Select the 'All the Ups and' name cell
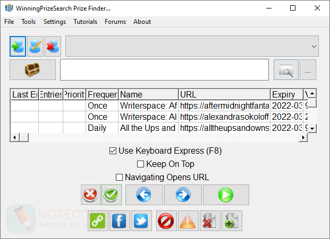The width and height of the screenshot is (330, 239). tap(148, 128)
